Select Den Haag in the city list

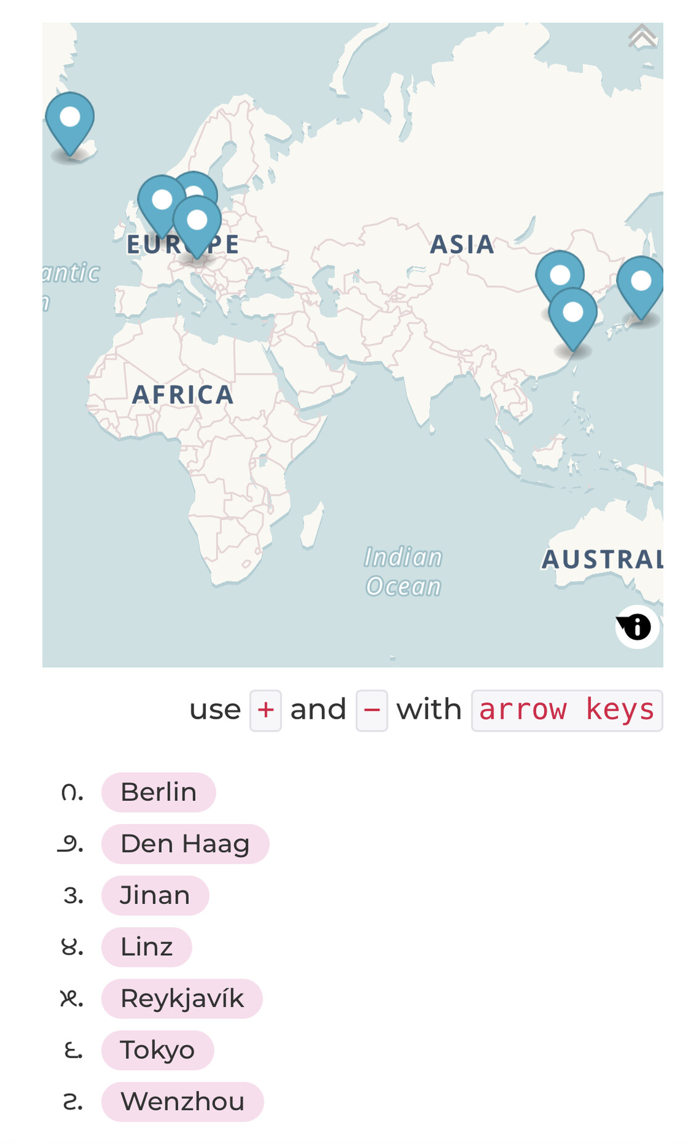click(x=185, y=844)
